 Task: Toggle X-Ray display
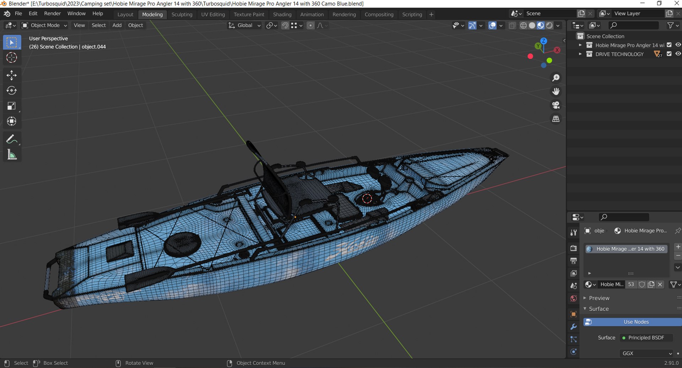[x=512, y=26]
